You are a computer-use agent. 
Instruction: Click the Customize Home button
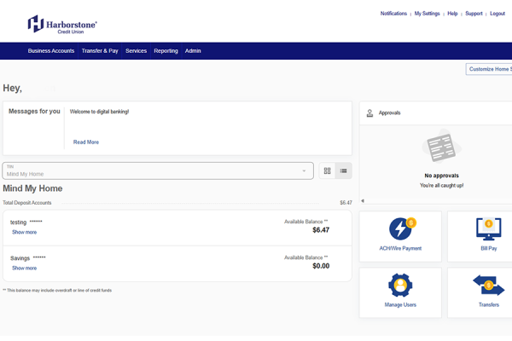pos(490,69)
